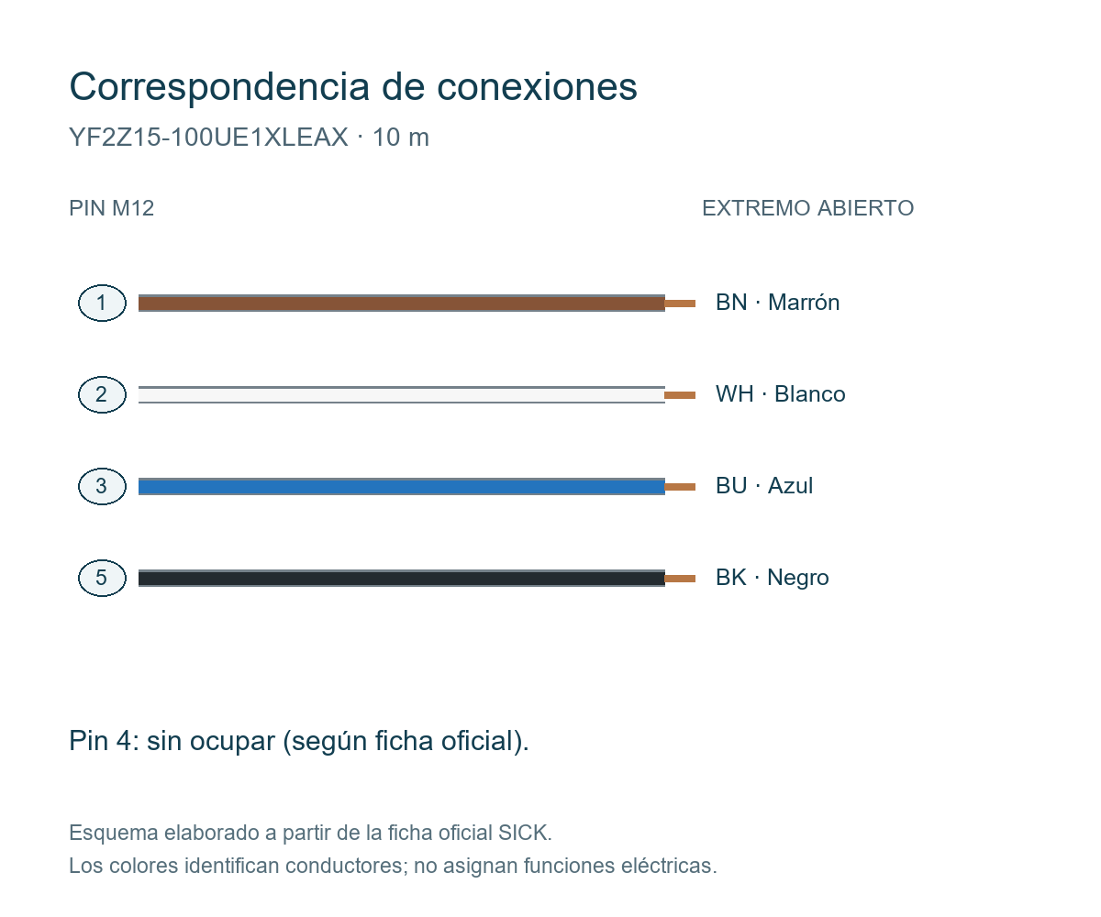
Task: Click the BN · Marrón label
Action: (x=777, y=303)
